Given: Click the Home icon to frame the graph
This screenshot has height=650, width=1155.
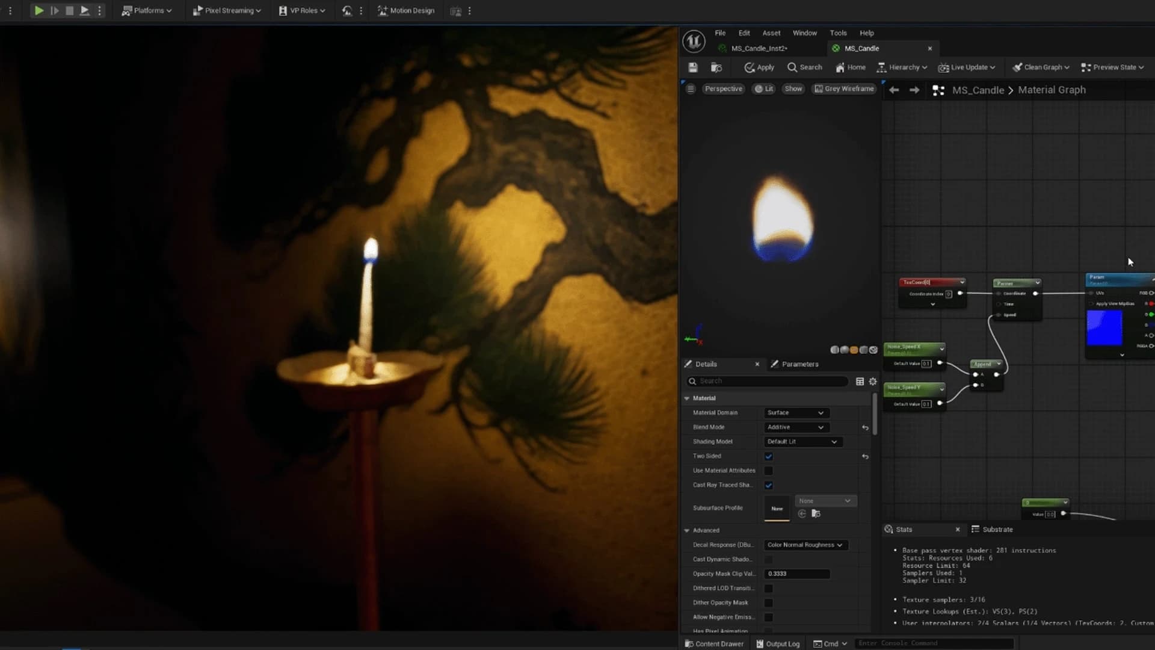Looking at the screenshot, I should tap(850, 67).
